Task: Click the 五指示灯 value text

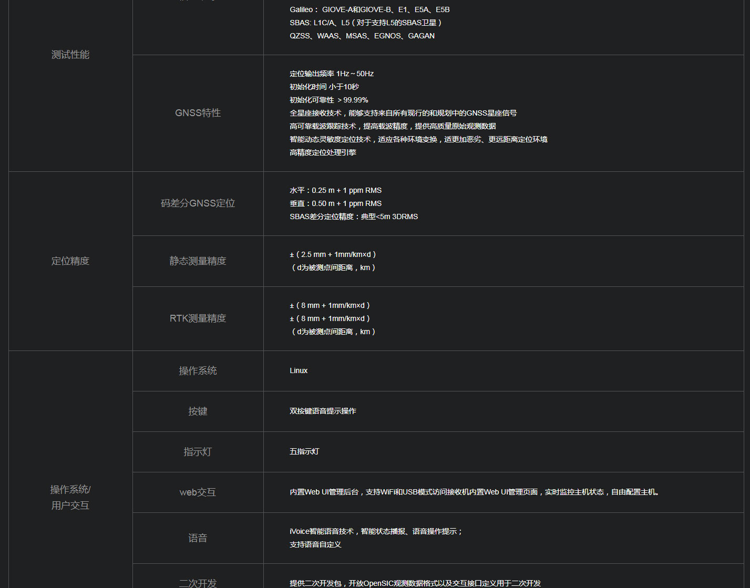Action: pos(304,451)
